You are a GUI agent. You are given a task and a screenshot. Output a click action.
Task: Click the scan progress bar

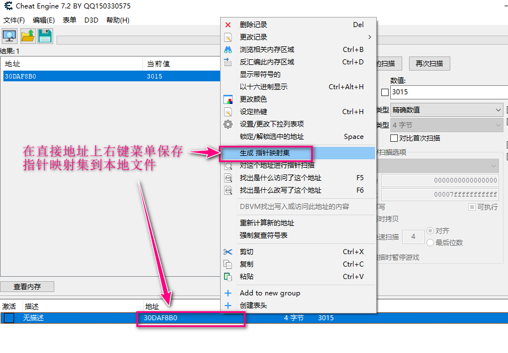click(x=139, y=40)
